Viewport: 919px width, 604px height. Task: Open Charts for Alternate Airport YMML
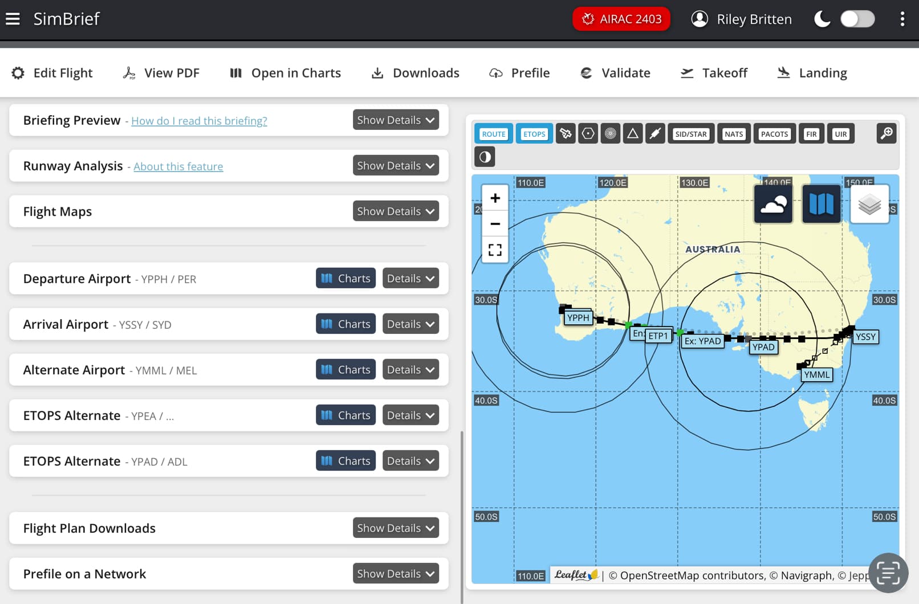click(345, 369)
